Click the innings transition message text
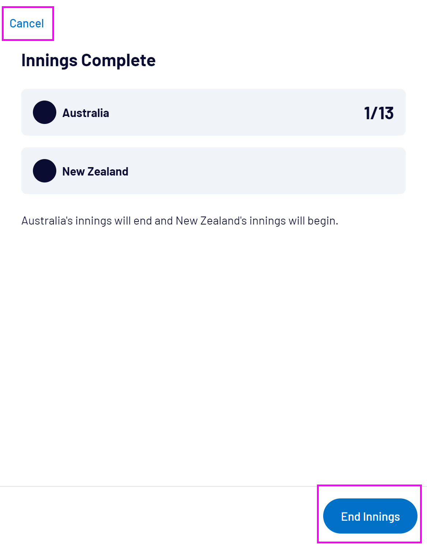 180,221
